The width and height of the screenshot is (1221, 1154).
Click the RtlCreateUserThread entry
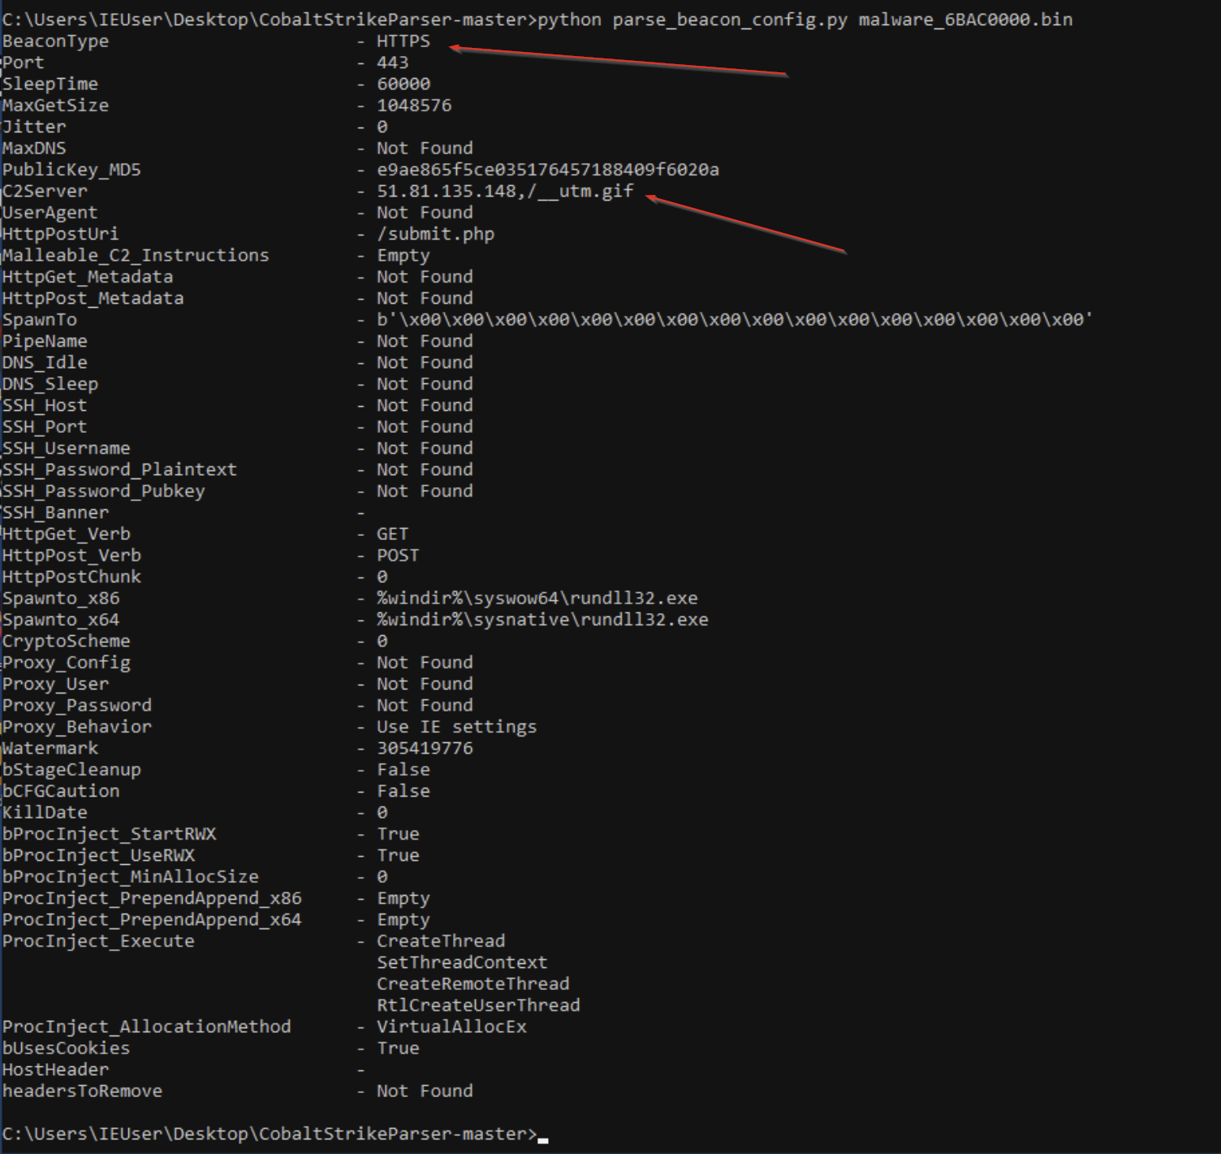[x=478, y=1005]
